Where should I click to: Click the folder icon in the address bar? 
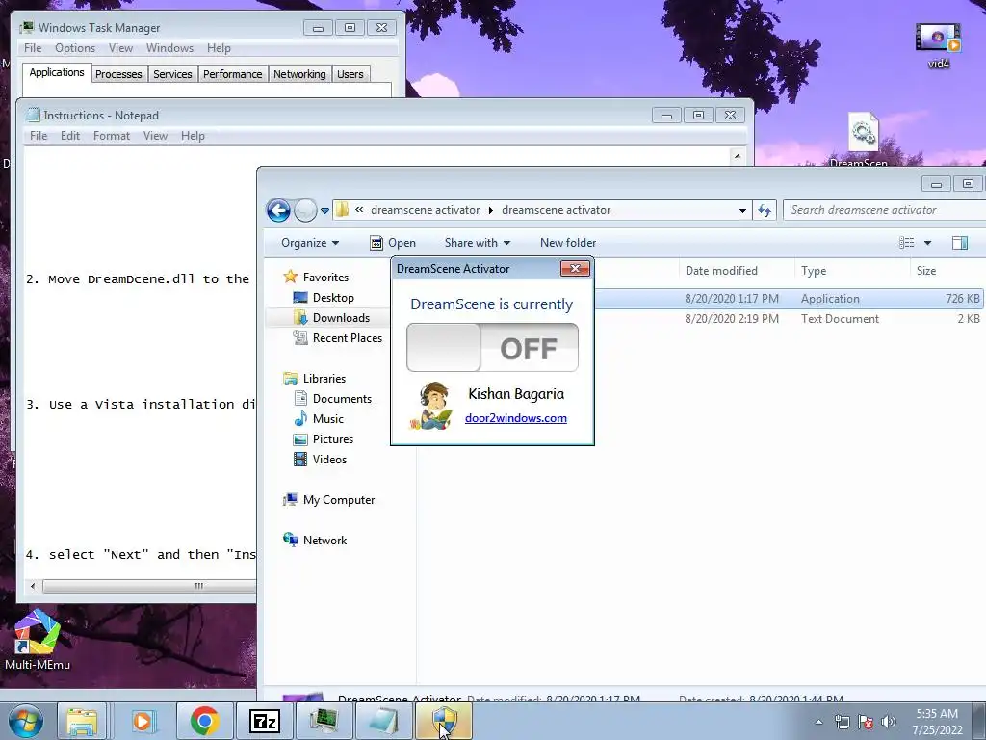coord(342,209)
